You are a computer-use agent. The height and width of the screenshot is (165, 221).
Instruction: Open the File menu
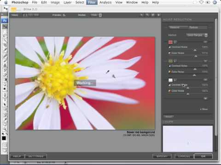coord(35,2)
